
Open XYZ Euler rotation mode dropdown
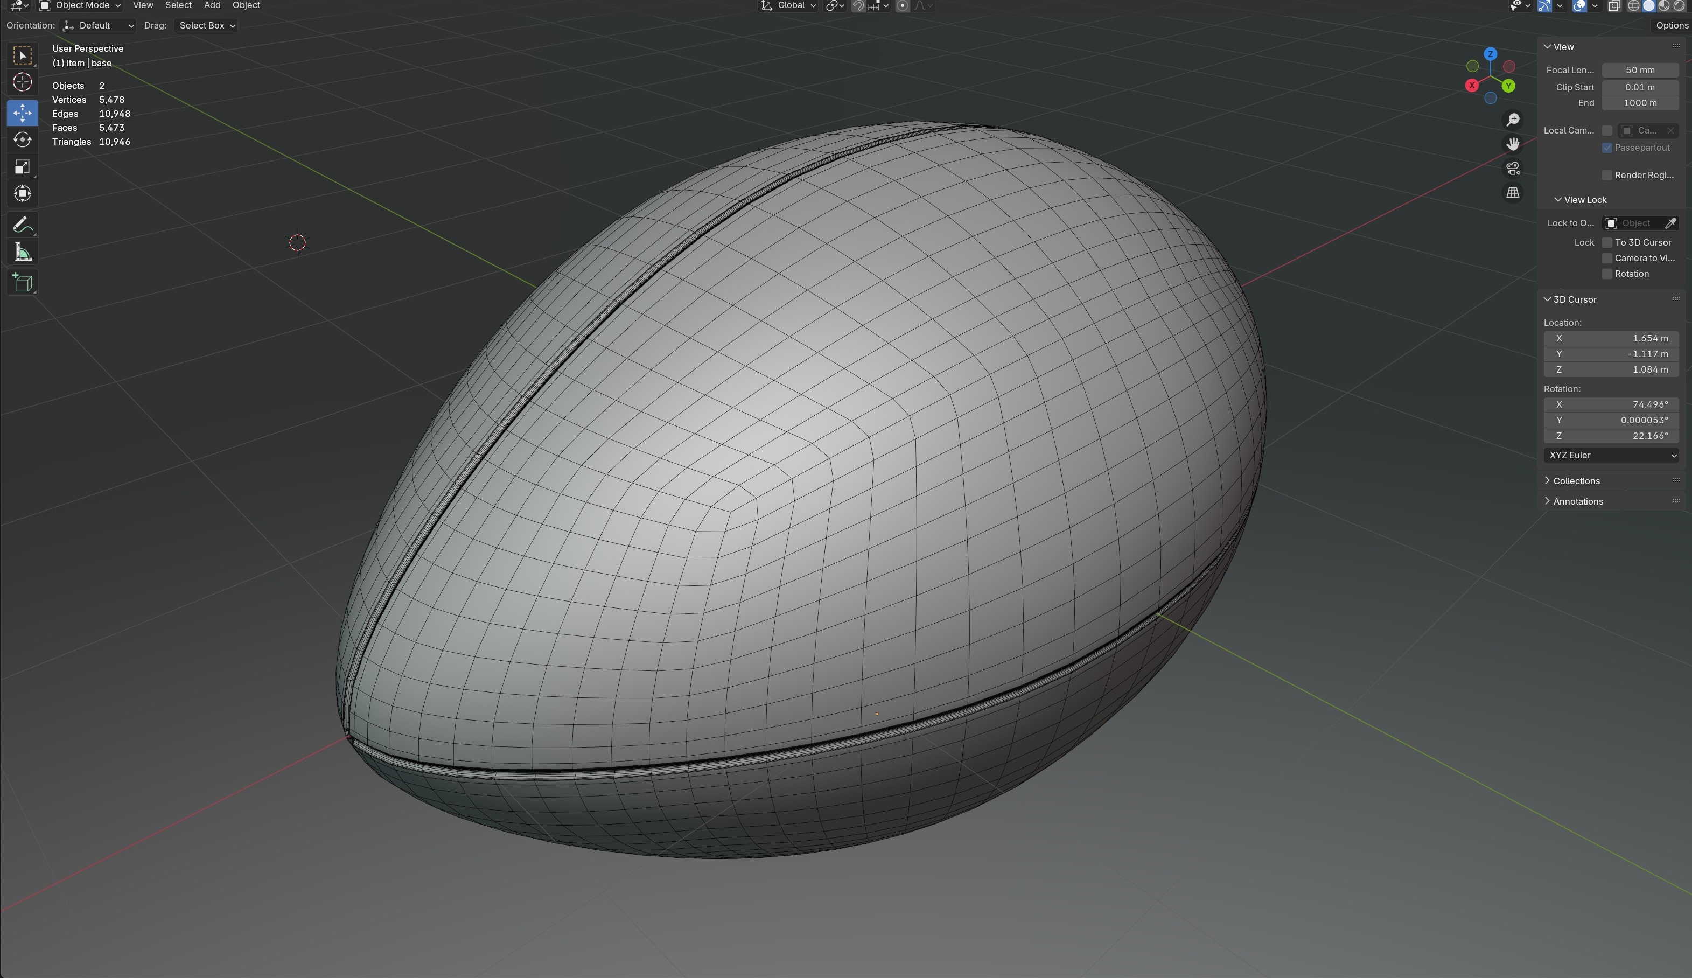(1610, 456)
